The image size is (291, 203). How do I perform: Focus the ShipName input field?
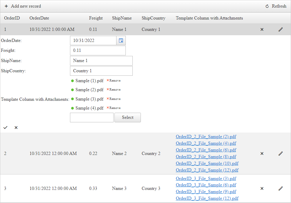tap(101, 61)
